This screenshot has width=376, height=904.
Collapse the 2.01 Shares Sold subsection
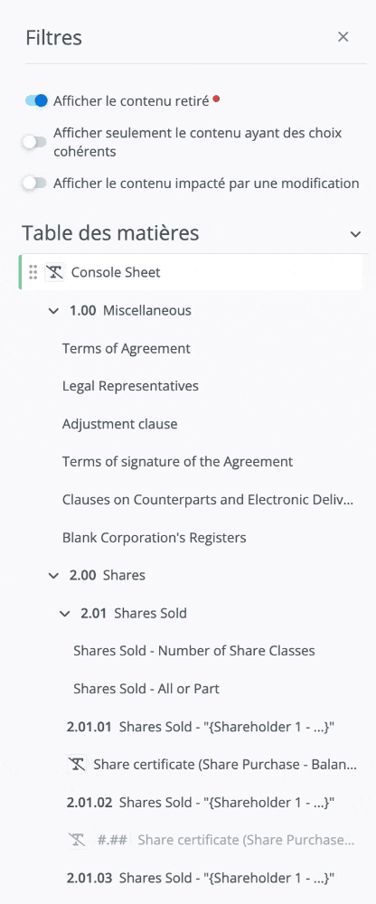64,613
